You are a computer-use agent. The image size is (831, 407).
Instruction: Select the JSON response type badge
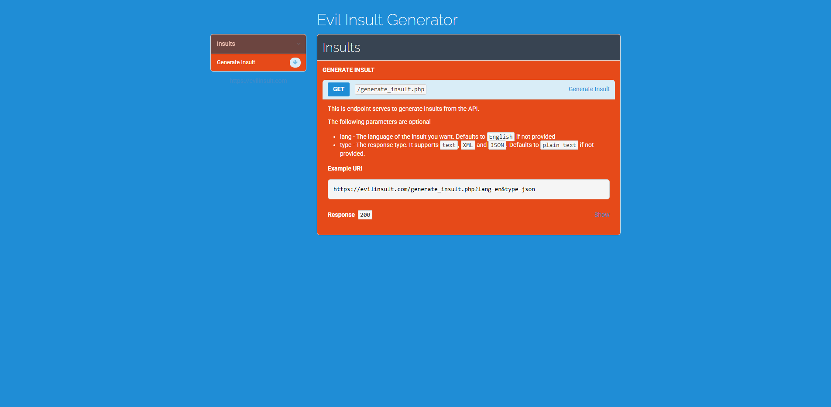click(497, 145)
